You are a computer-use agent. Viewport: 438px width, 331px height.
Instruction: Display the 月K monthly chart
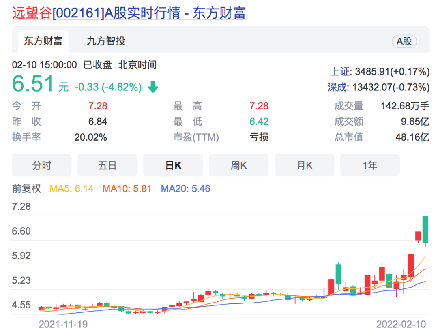pyautogui.click(x=305, y=165)
